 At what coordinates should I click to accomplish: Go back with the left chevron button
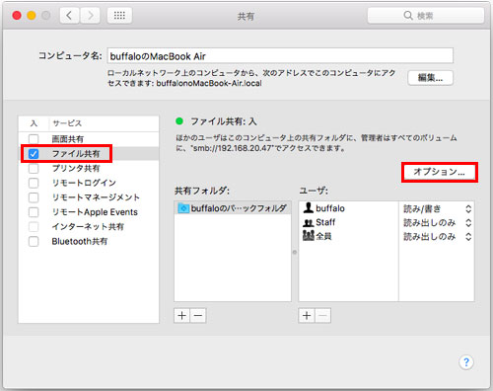pyautogui.click(x=69, y=16)
